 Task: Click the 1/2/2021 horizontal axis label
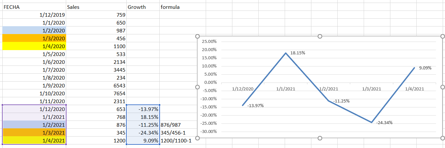(x=328, y=89)
